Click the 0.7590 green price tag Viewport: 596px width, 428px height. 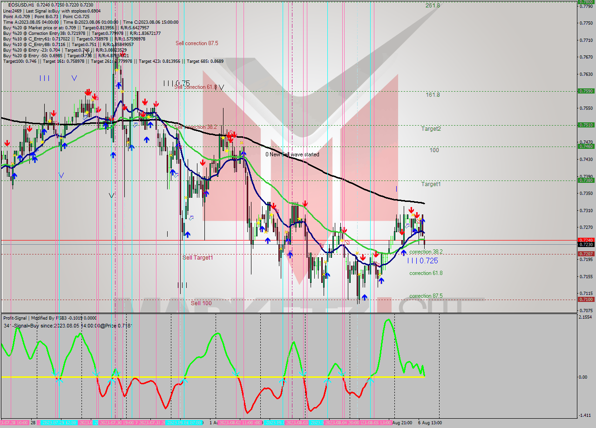(586, 91)
